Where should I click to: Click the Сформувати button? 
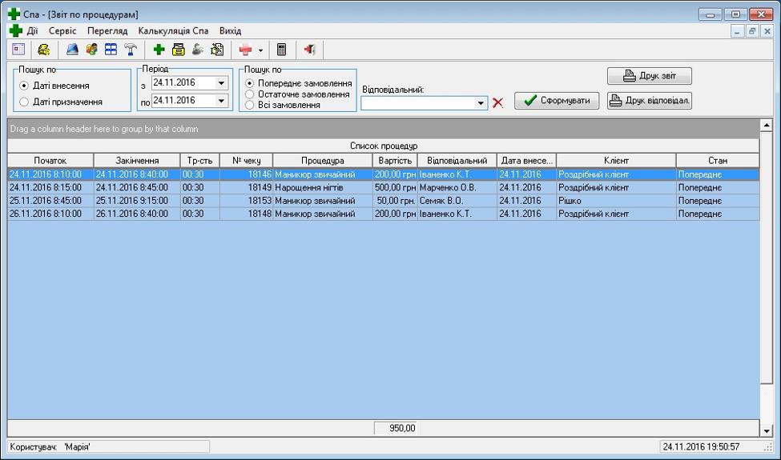pos(557,101)
